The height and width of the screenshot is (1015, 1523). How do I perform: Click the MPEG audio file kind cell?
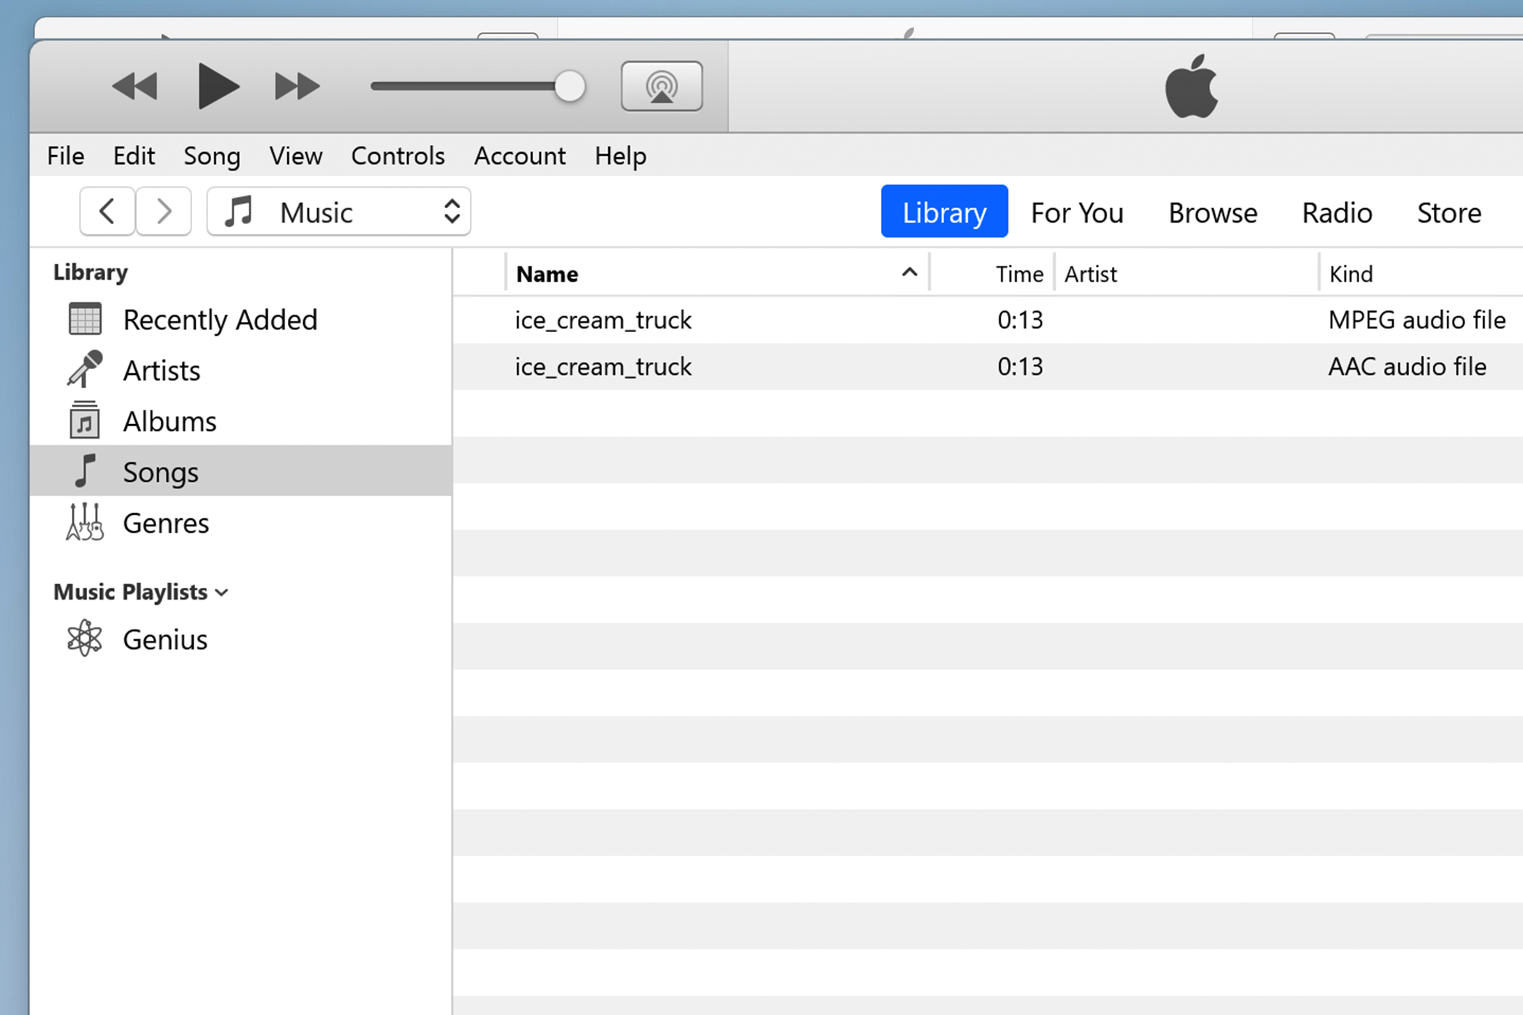coord(1416,320)
